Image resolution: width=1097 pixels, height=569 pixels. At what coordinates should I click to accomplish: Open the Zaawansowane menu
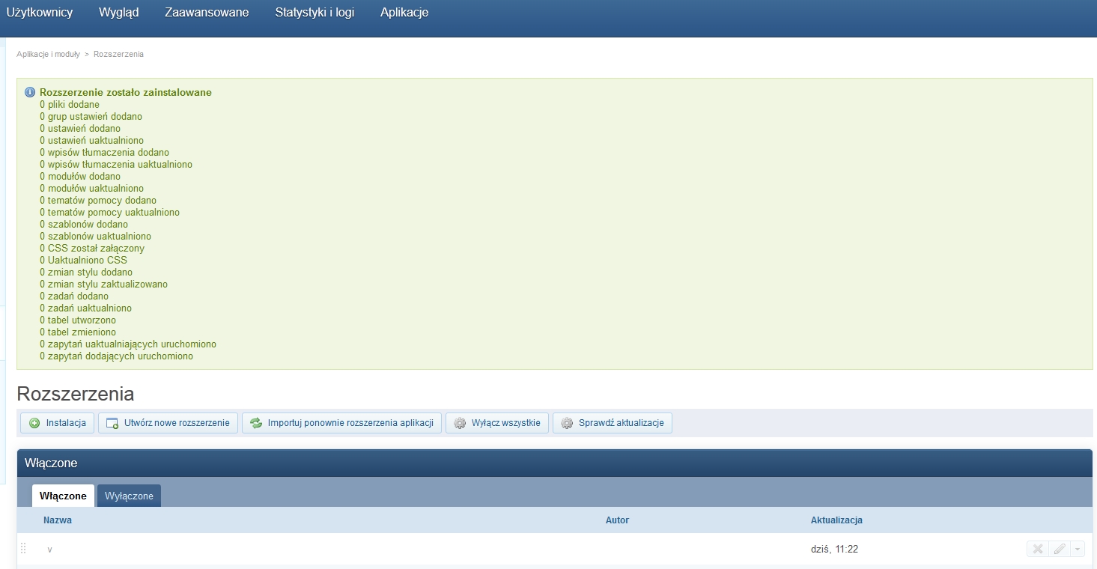click(x=207, y=13)
